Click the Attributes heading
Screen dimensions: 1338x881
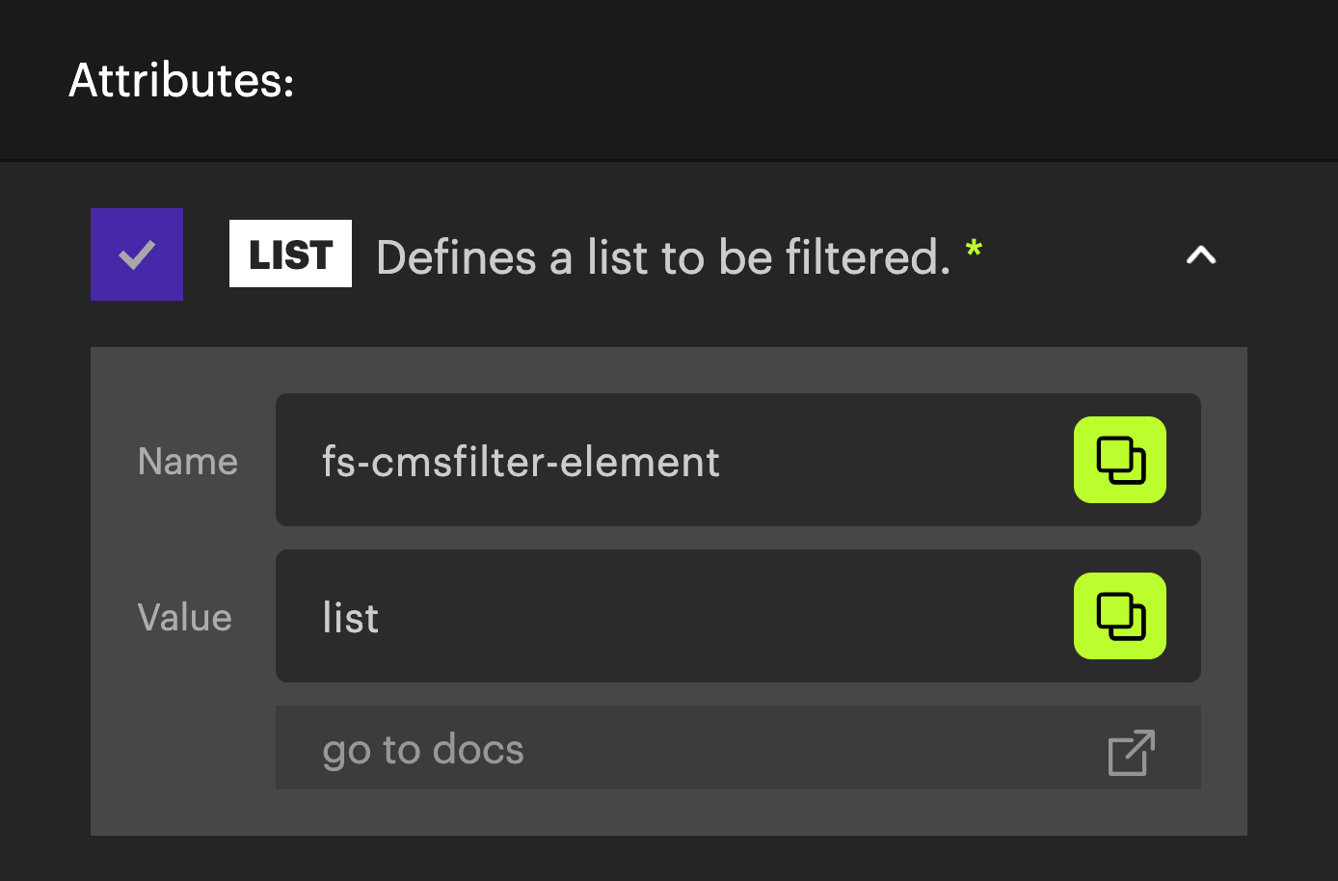(181, 80)
